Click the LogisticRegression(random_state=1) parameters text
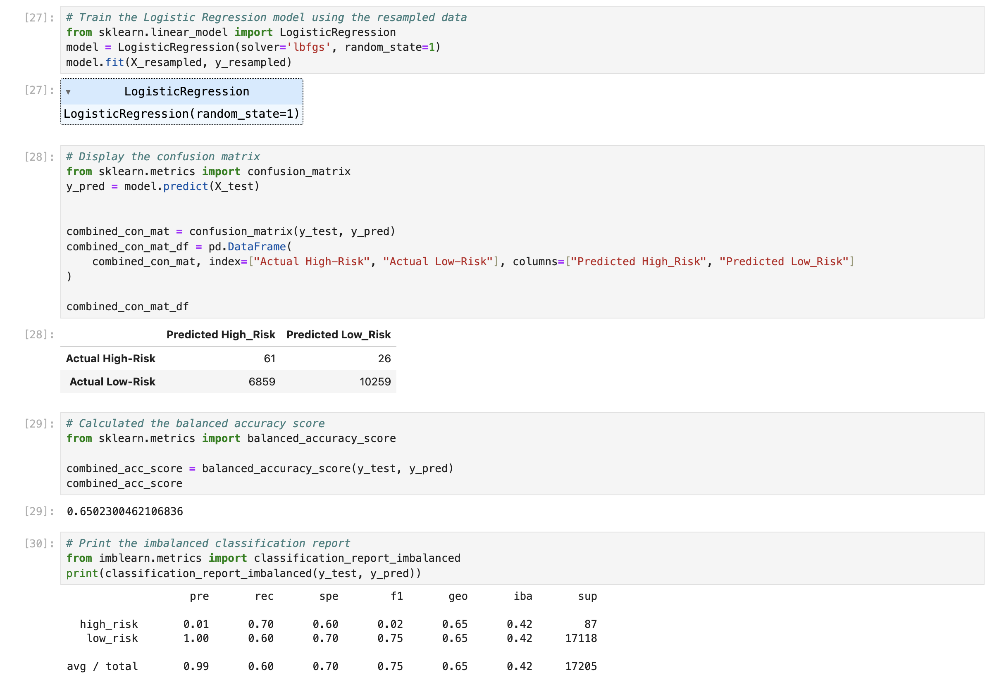This screenshot has height=694, width=992. click(x=181, y=114)
